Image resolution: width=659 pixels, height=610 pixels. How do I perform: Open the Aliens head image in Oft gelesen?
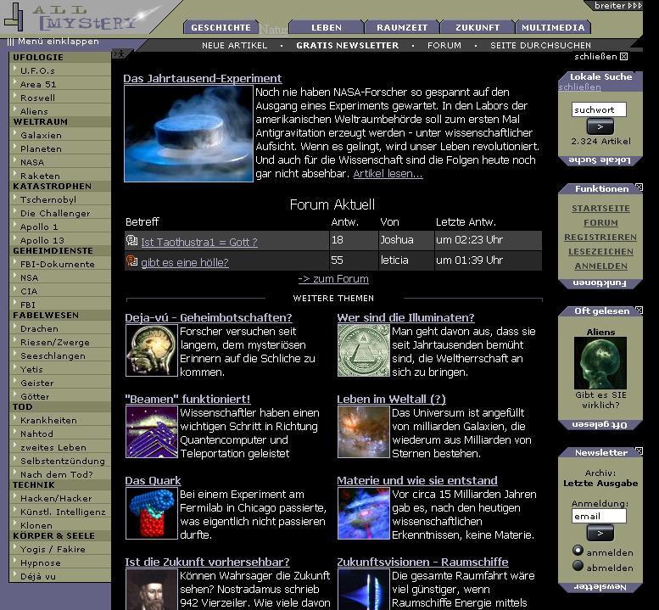coord(600,363)
